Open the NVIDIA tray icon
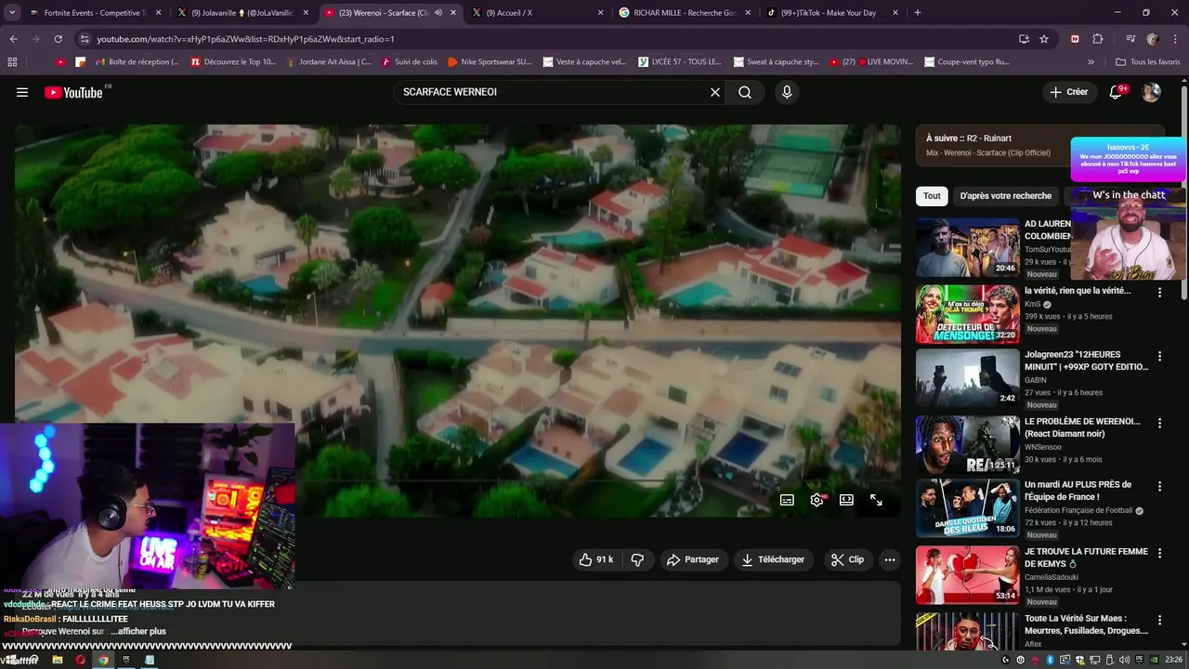This screenshot has width=1189, height=669. point(1155,660)
